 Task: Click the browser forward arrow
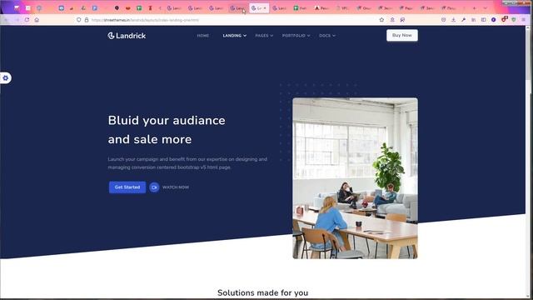[x=17, y=20]
